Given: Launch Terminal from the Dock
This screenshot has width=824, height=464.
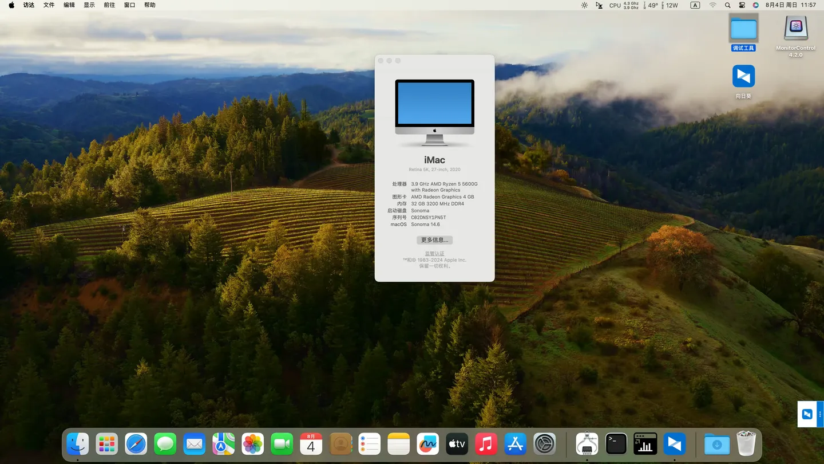Looking at the screenshot, I should coord(616,444).
